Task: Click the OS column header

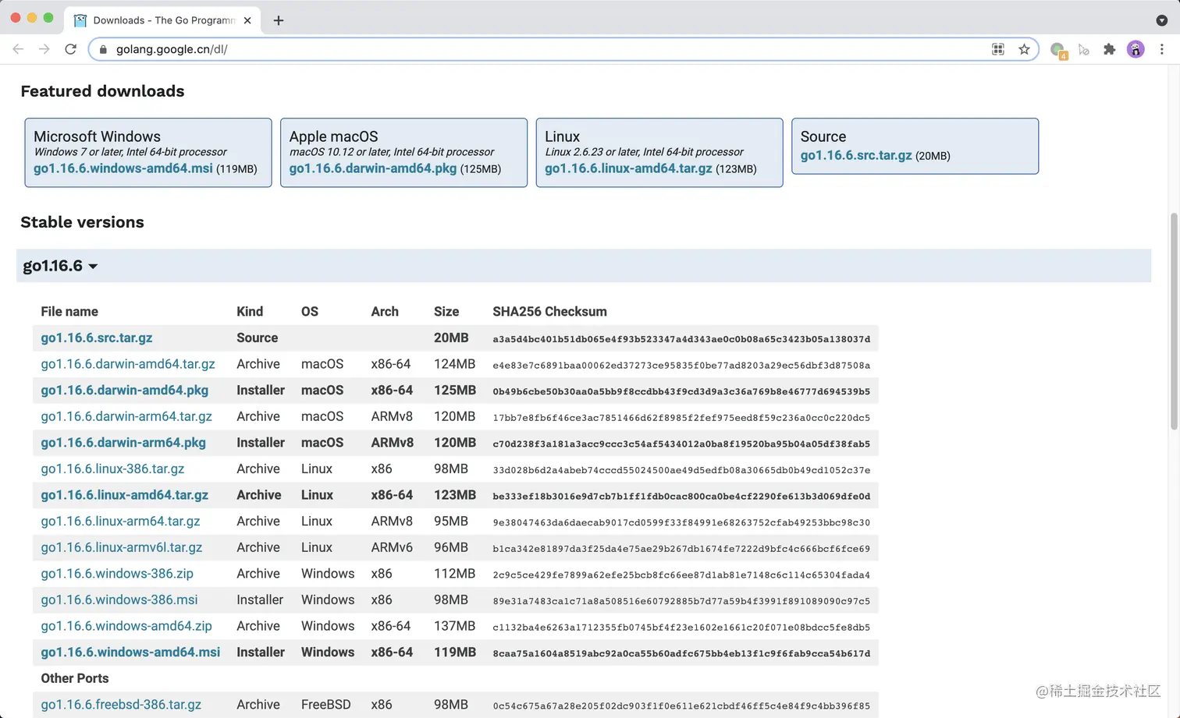Action: point(310,312)
